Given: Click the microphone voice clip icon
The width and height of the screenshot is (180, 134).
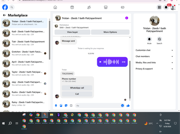Looking at the screenshot, I should tap(56, 106).
